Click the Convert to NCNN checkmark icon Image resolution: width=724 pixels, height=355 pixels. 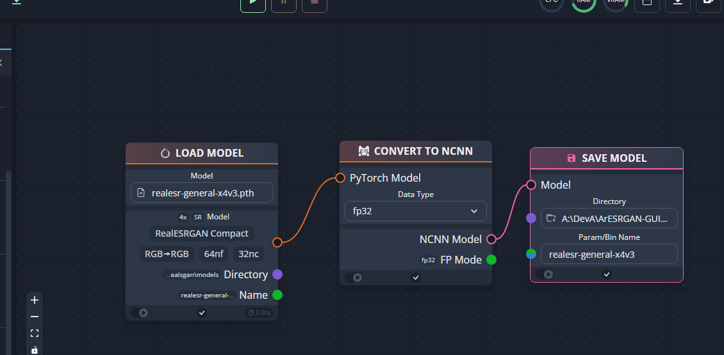click(416, 278)
